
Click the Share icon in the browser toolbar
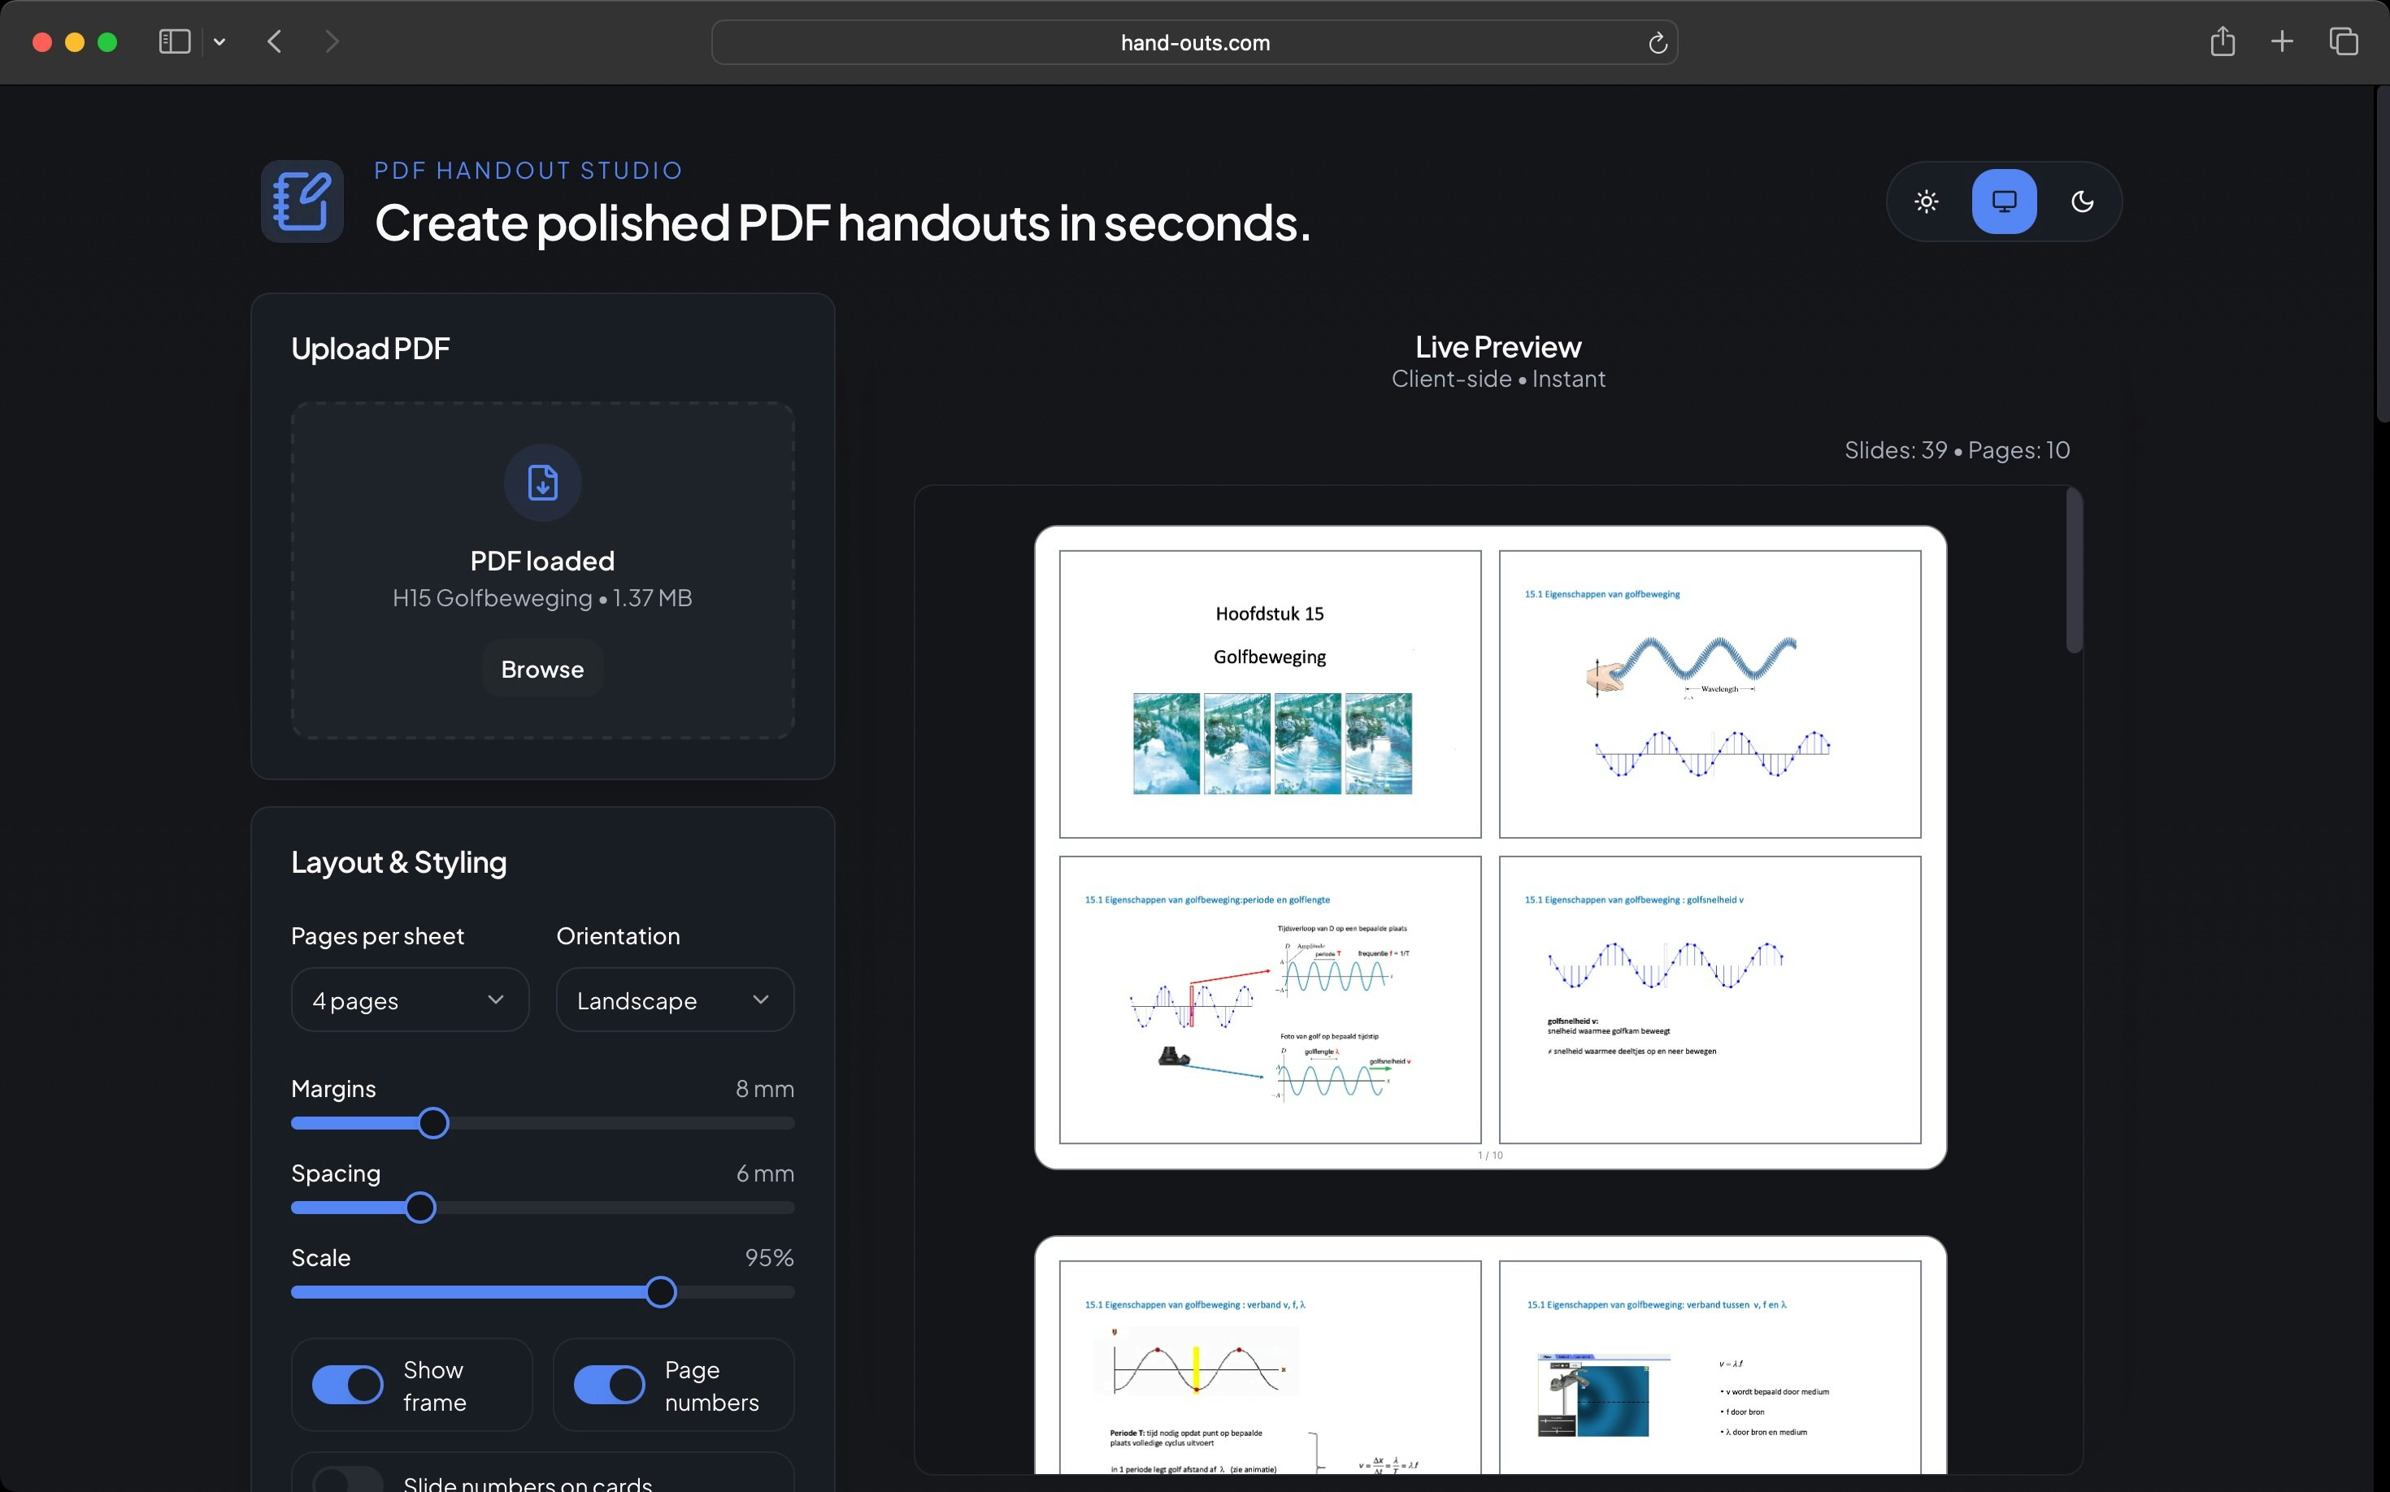coord(2223,41)
